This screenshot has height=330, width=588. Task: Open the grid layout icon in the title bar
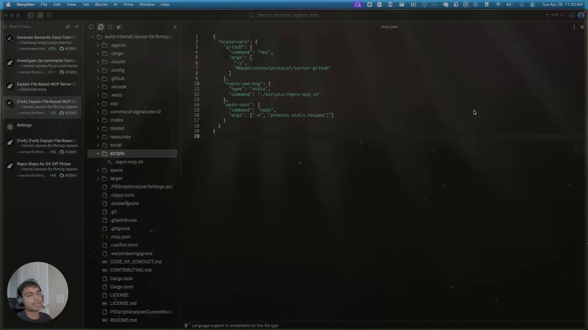(x=50, y=15)
